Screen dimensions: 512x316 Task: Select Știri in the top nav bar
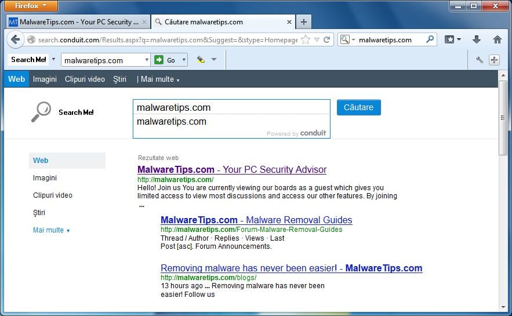point(119,79)
